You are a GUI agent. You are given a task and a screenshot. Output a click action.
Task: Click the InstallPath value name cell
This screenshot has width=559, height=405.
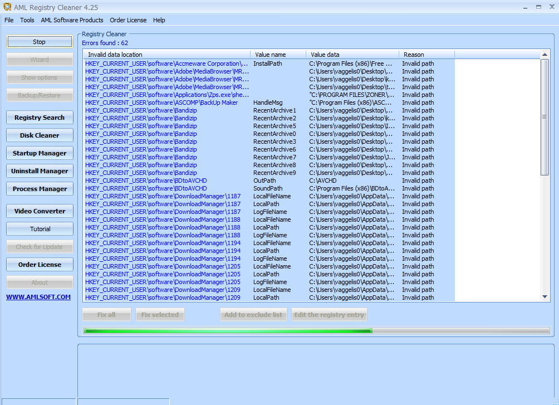coord(267,64)
